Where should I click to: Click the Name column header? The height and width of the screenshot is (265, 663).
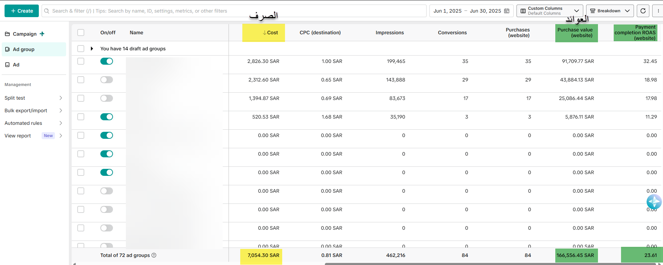click(x=136, y=33)
